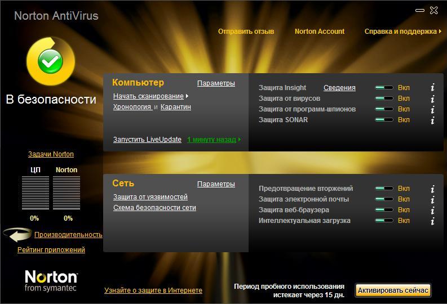Open info icon for Интеллектуальная загрузка
The image size is (447, 304).
(x=432, y=221)
